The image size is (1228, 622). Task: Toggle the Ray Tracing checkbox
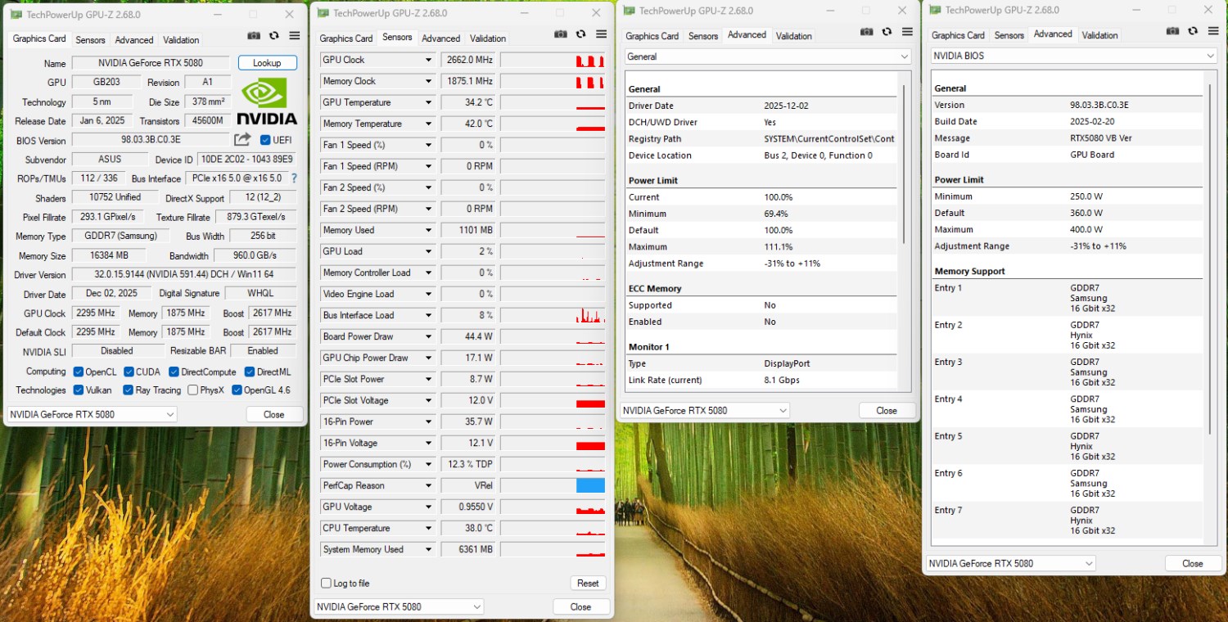tap(129, 390)
